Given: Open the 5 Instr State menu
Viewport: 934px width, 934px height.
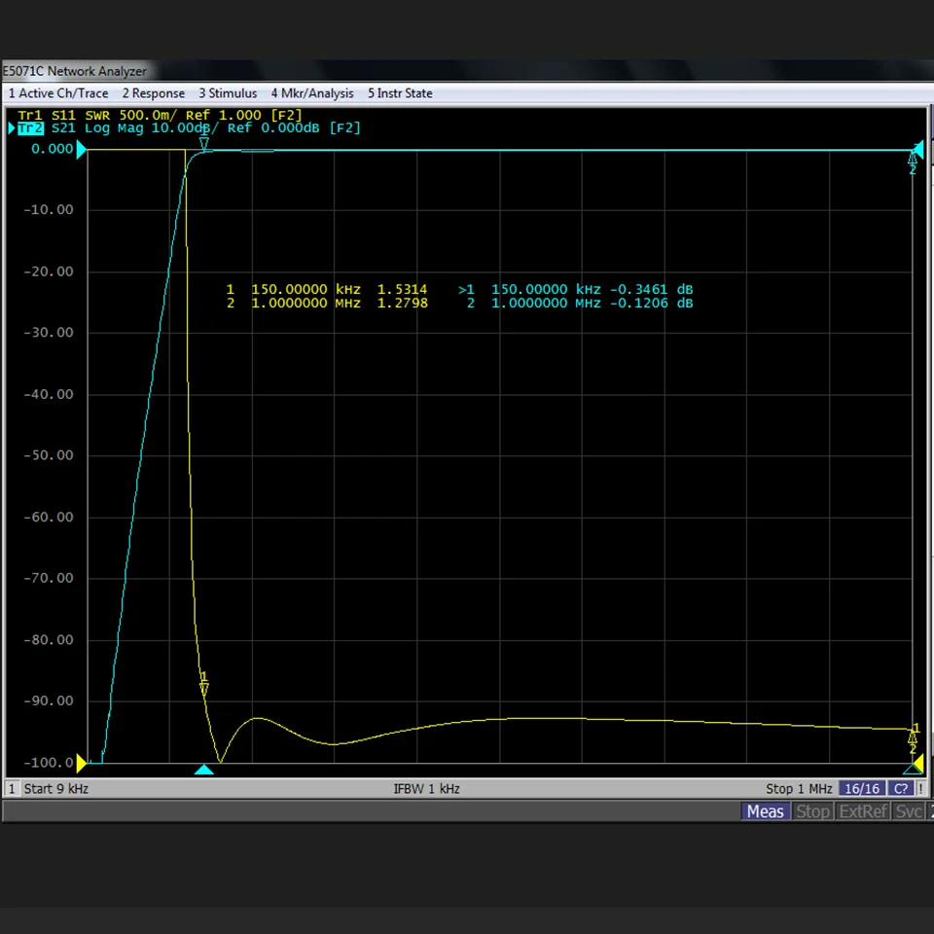Looking at the screenshot, I should coord(400,93).
